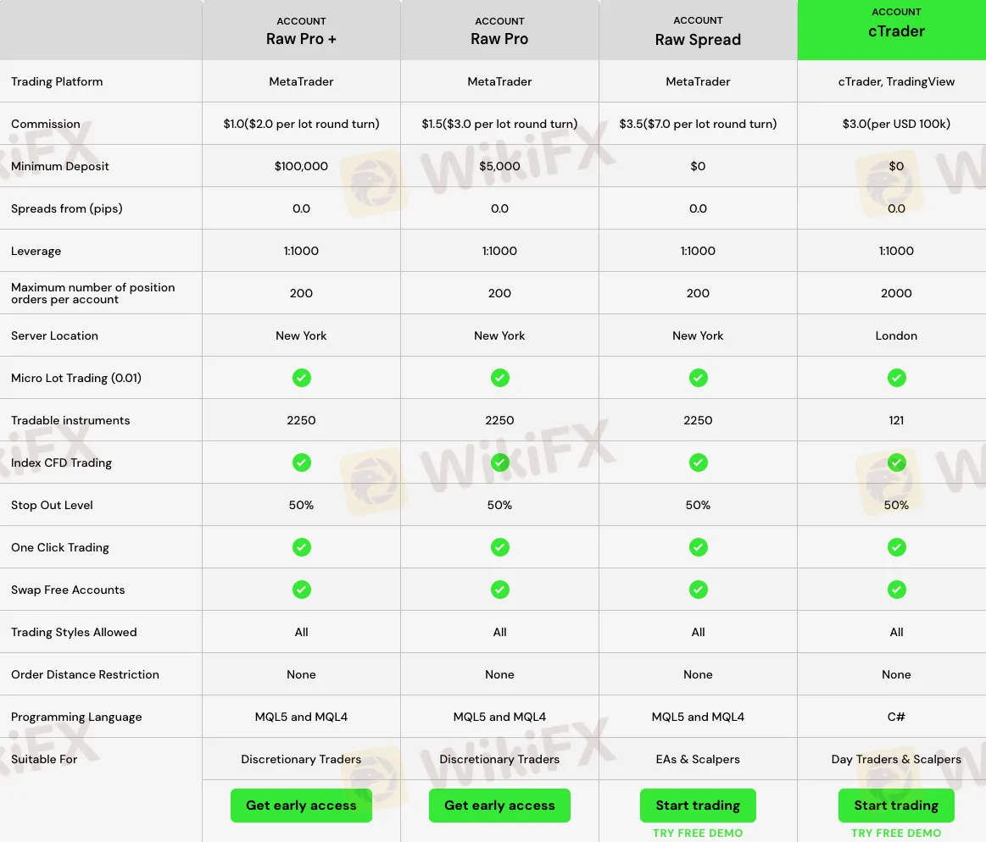This screenshot has height=842, width=986.
Task: Click Micro Lot Trading checkmark under cTrader
Action: (896, 378)
